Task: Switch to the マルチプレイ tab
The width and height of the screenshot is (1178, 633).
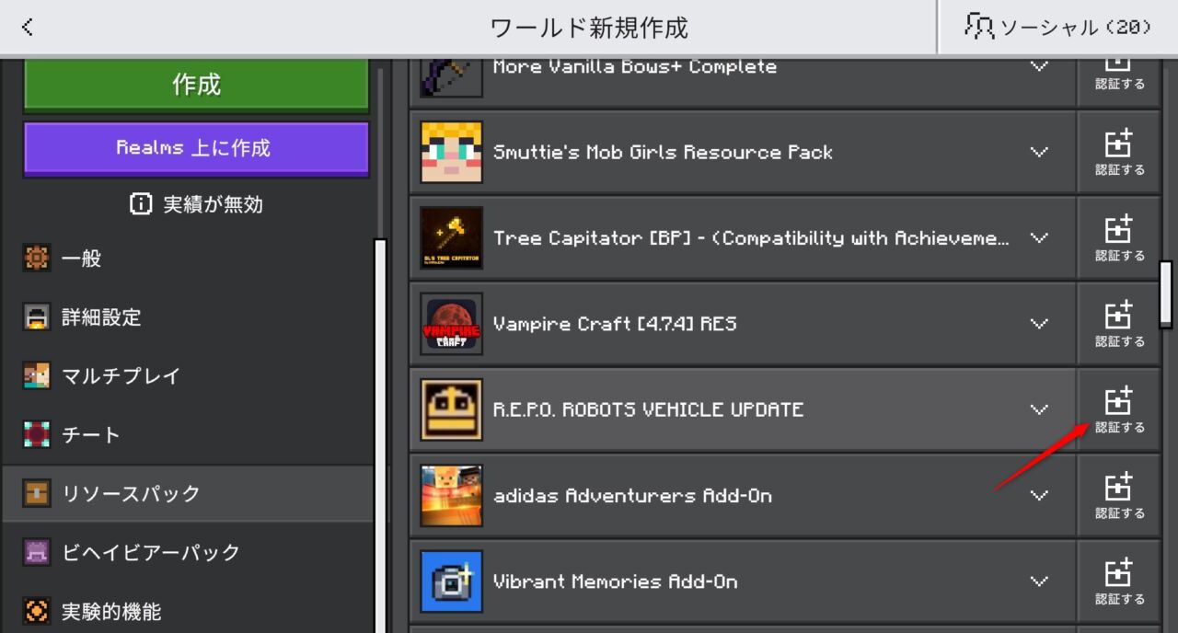Action: (x=188, y=376)
